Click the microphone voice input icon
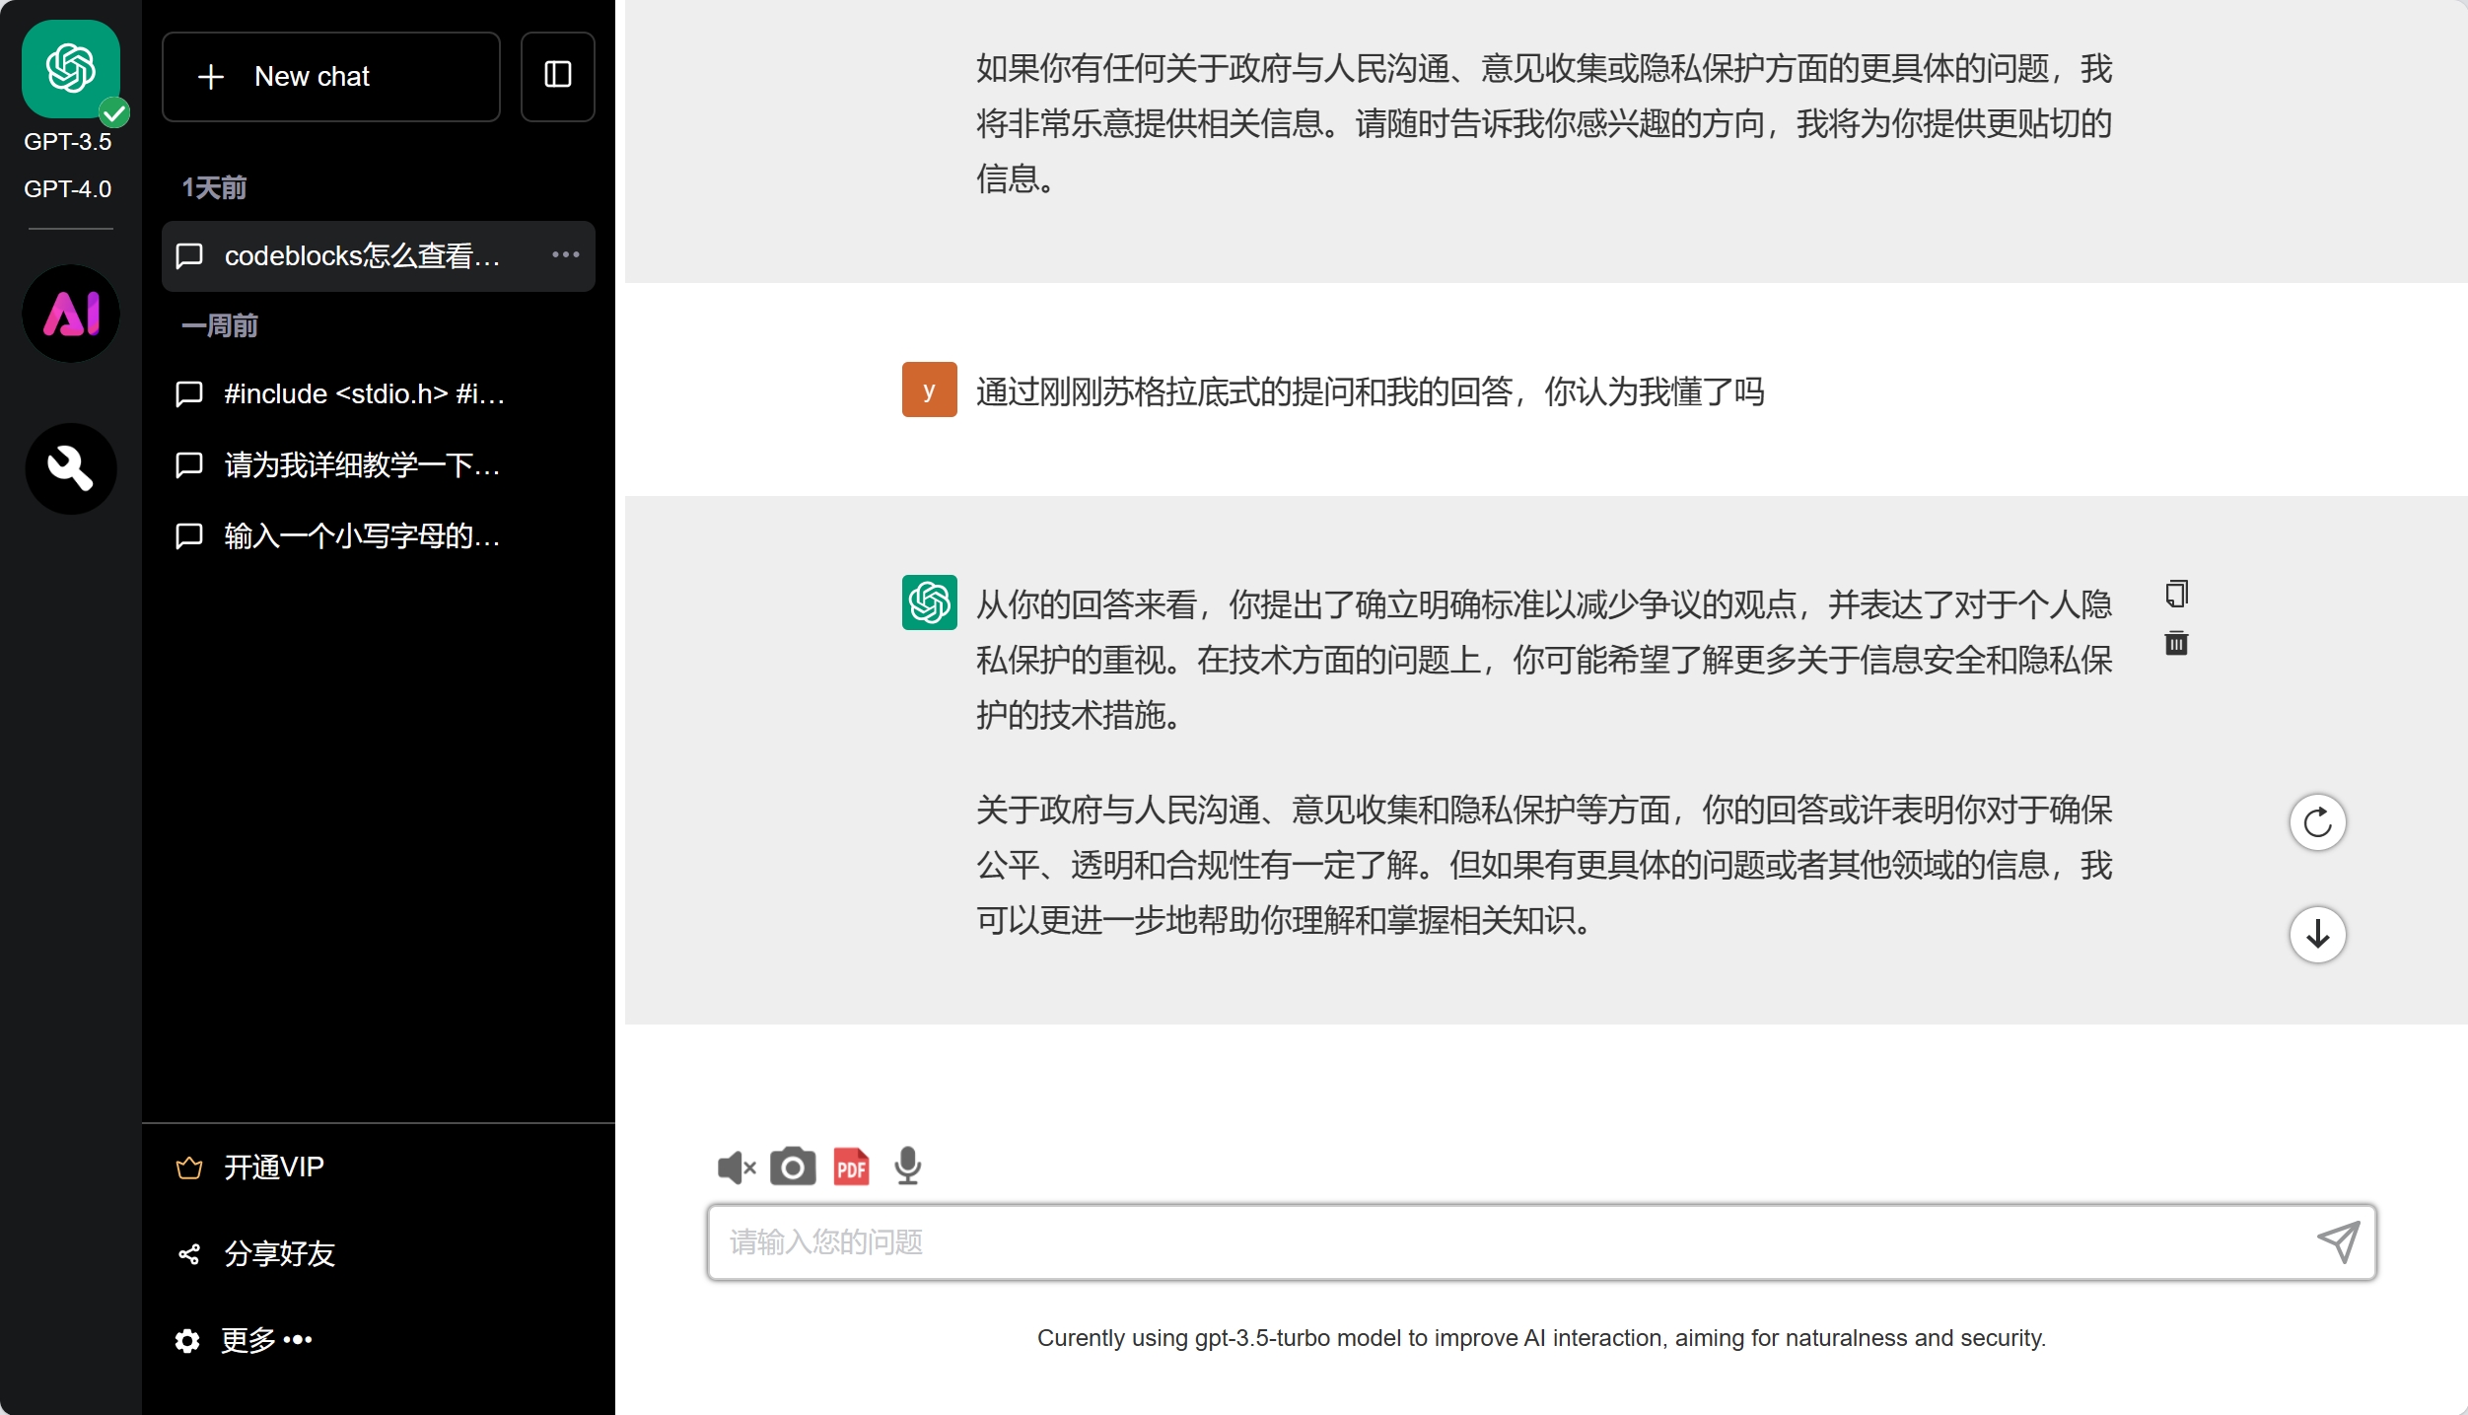The width and height of the screenshot is (2468, 1415). click(907, 1167)
